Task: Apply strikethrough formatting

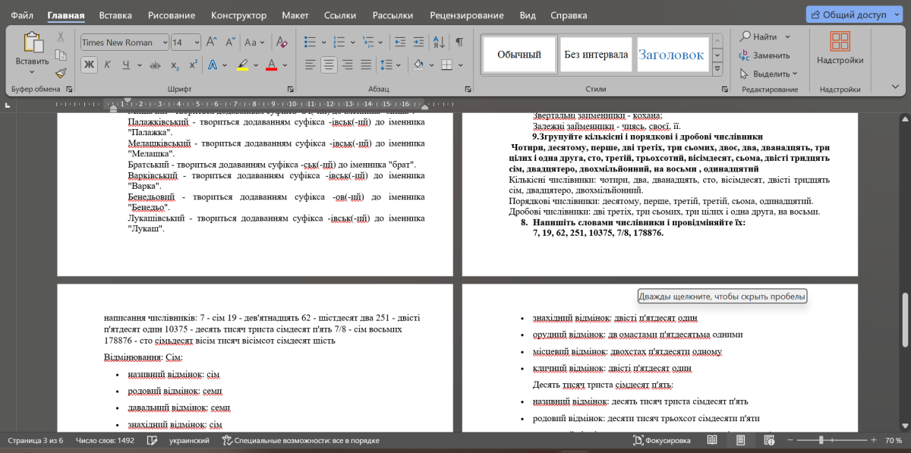Action: pyautogui.click(x=155, y=65)
